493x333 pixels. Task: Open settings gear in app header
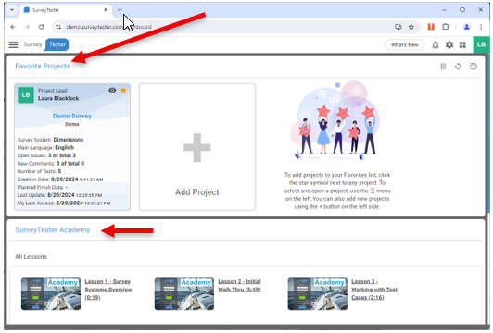[x=449, y=45]
